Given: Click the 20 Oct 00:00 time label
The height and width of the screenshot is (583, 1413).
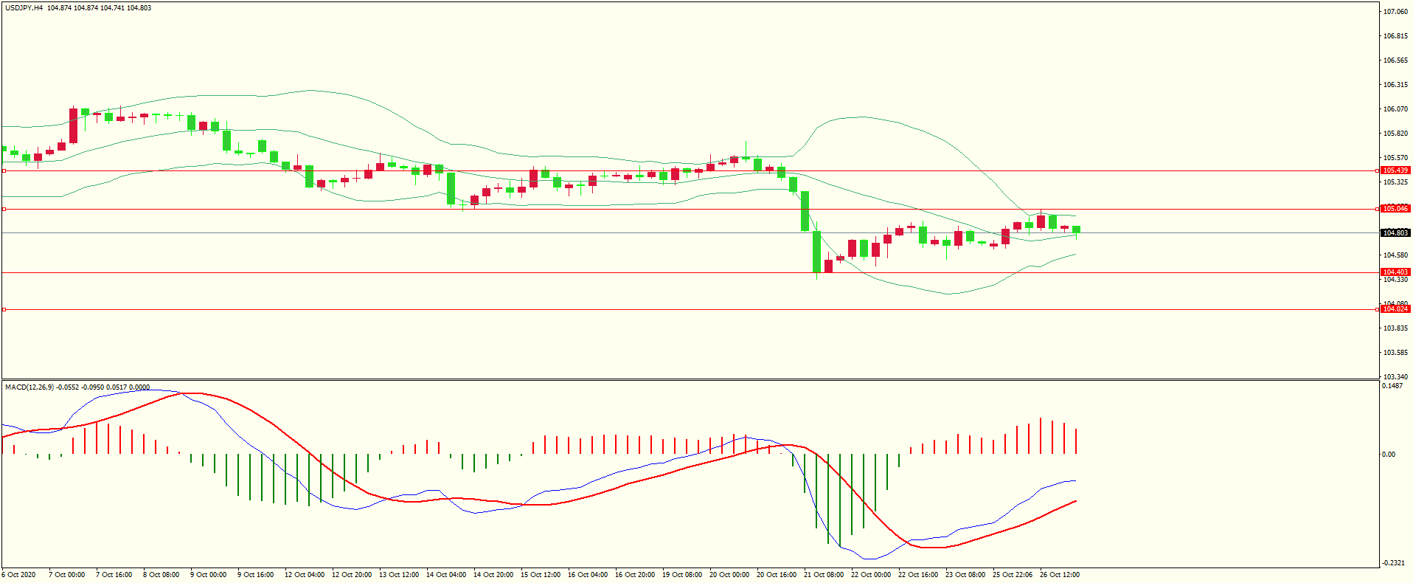Looking at the screenshot, I should point(729,575).
